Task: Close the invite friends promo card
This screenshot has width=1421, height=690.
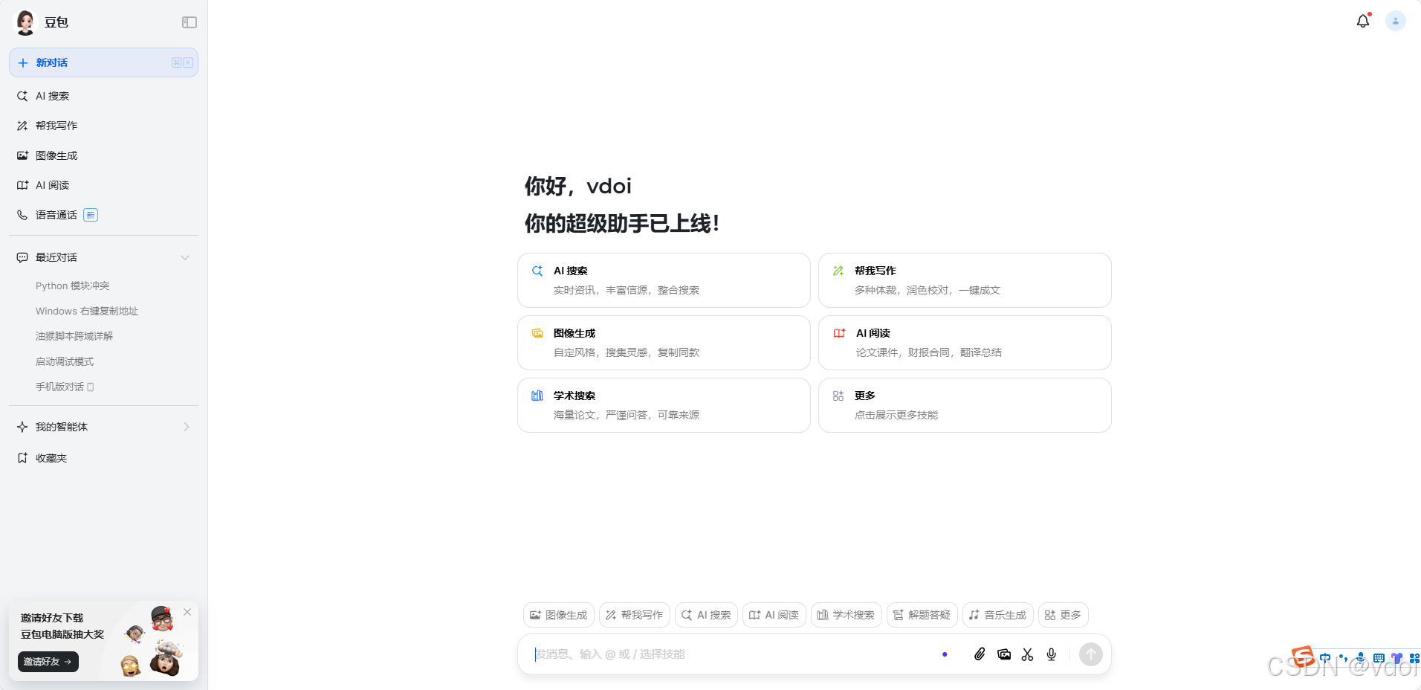Action: pyautogui.click(x=187, y=612)
